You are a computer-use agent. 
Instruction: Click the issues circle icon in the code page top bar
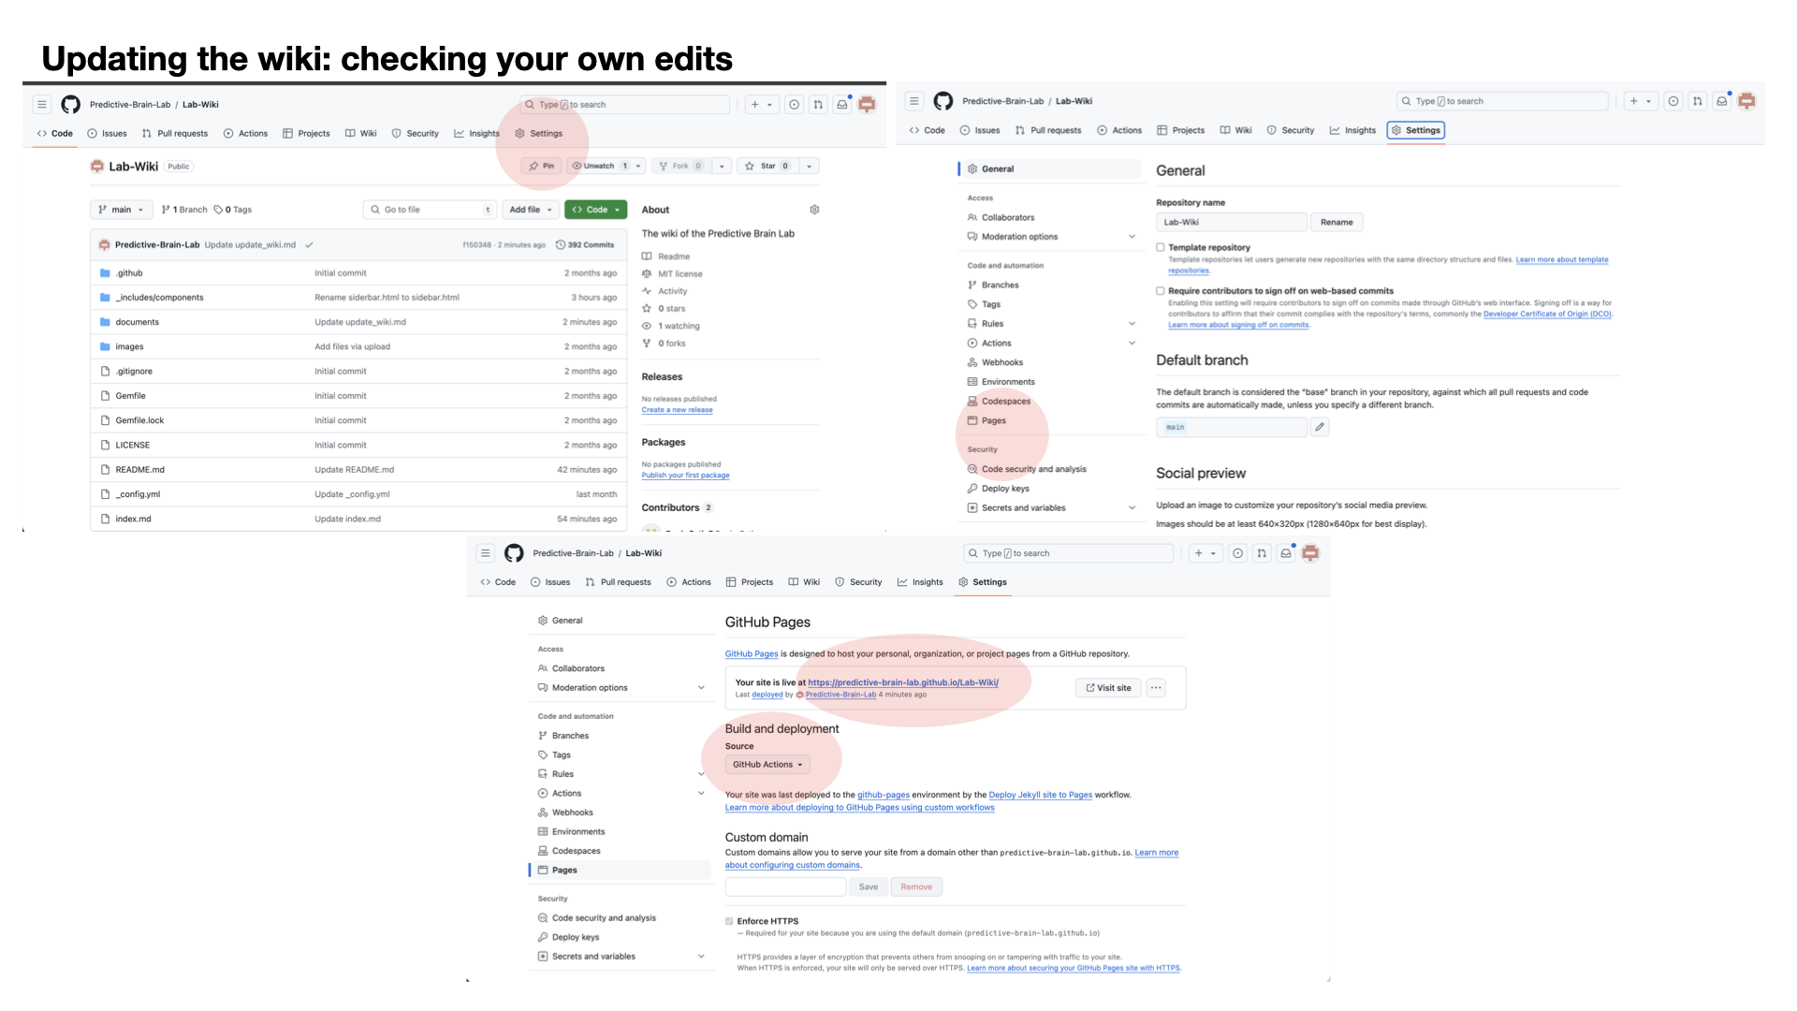click(x=794, y=105)
